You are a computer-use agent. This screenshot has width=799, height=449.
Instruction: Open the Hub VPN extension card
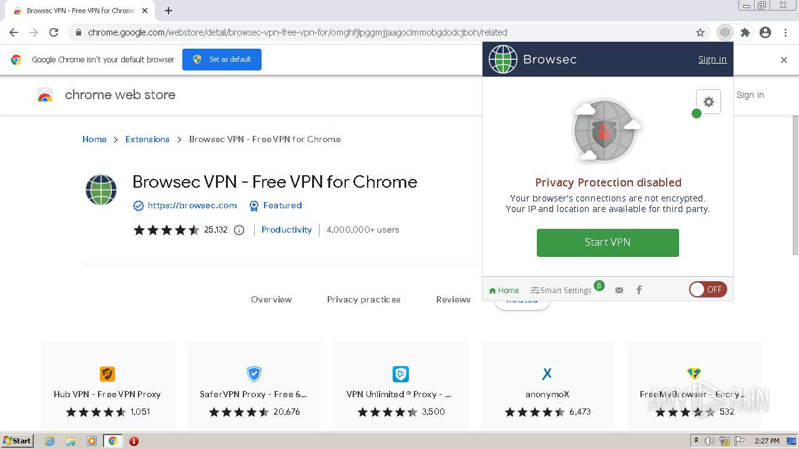tap(107, 384)
